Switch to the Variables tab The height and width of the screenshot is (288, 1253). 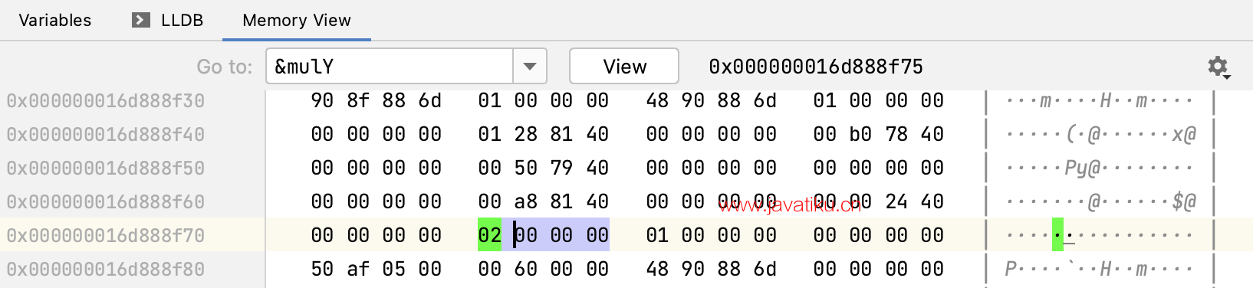pos(55,20)
